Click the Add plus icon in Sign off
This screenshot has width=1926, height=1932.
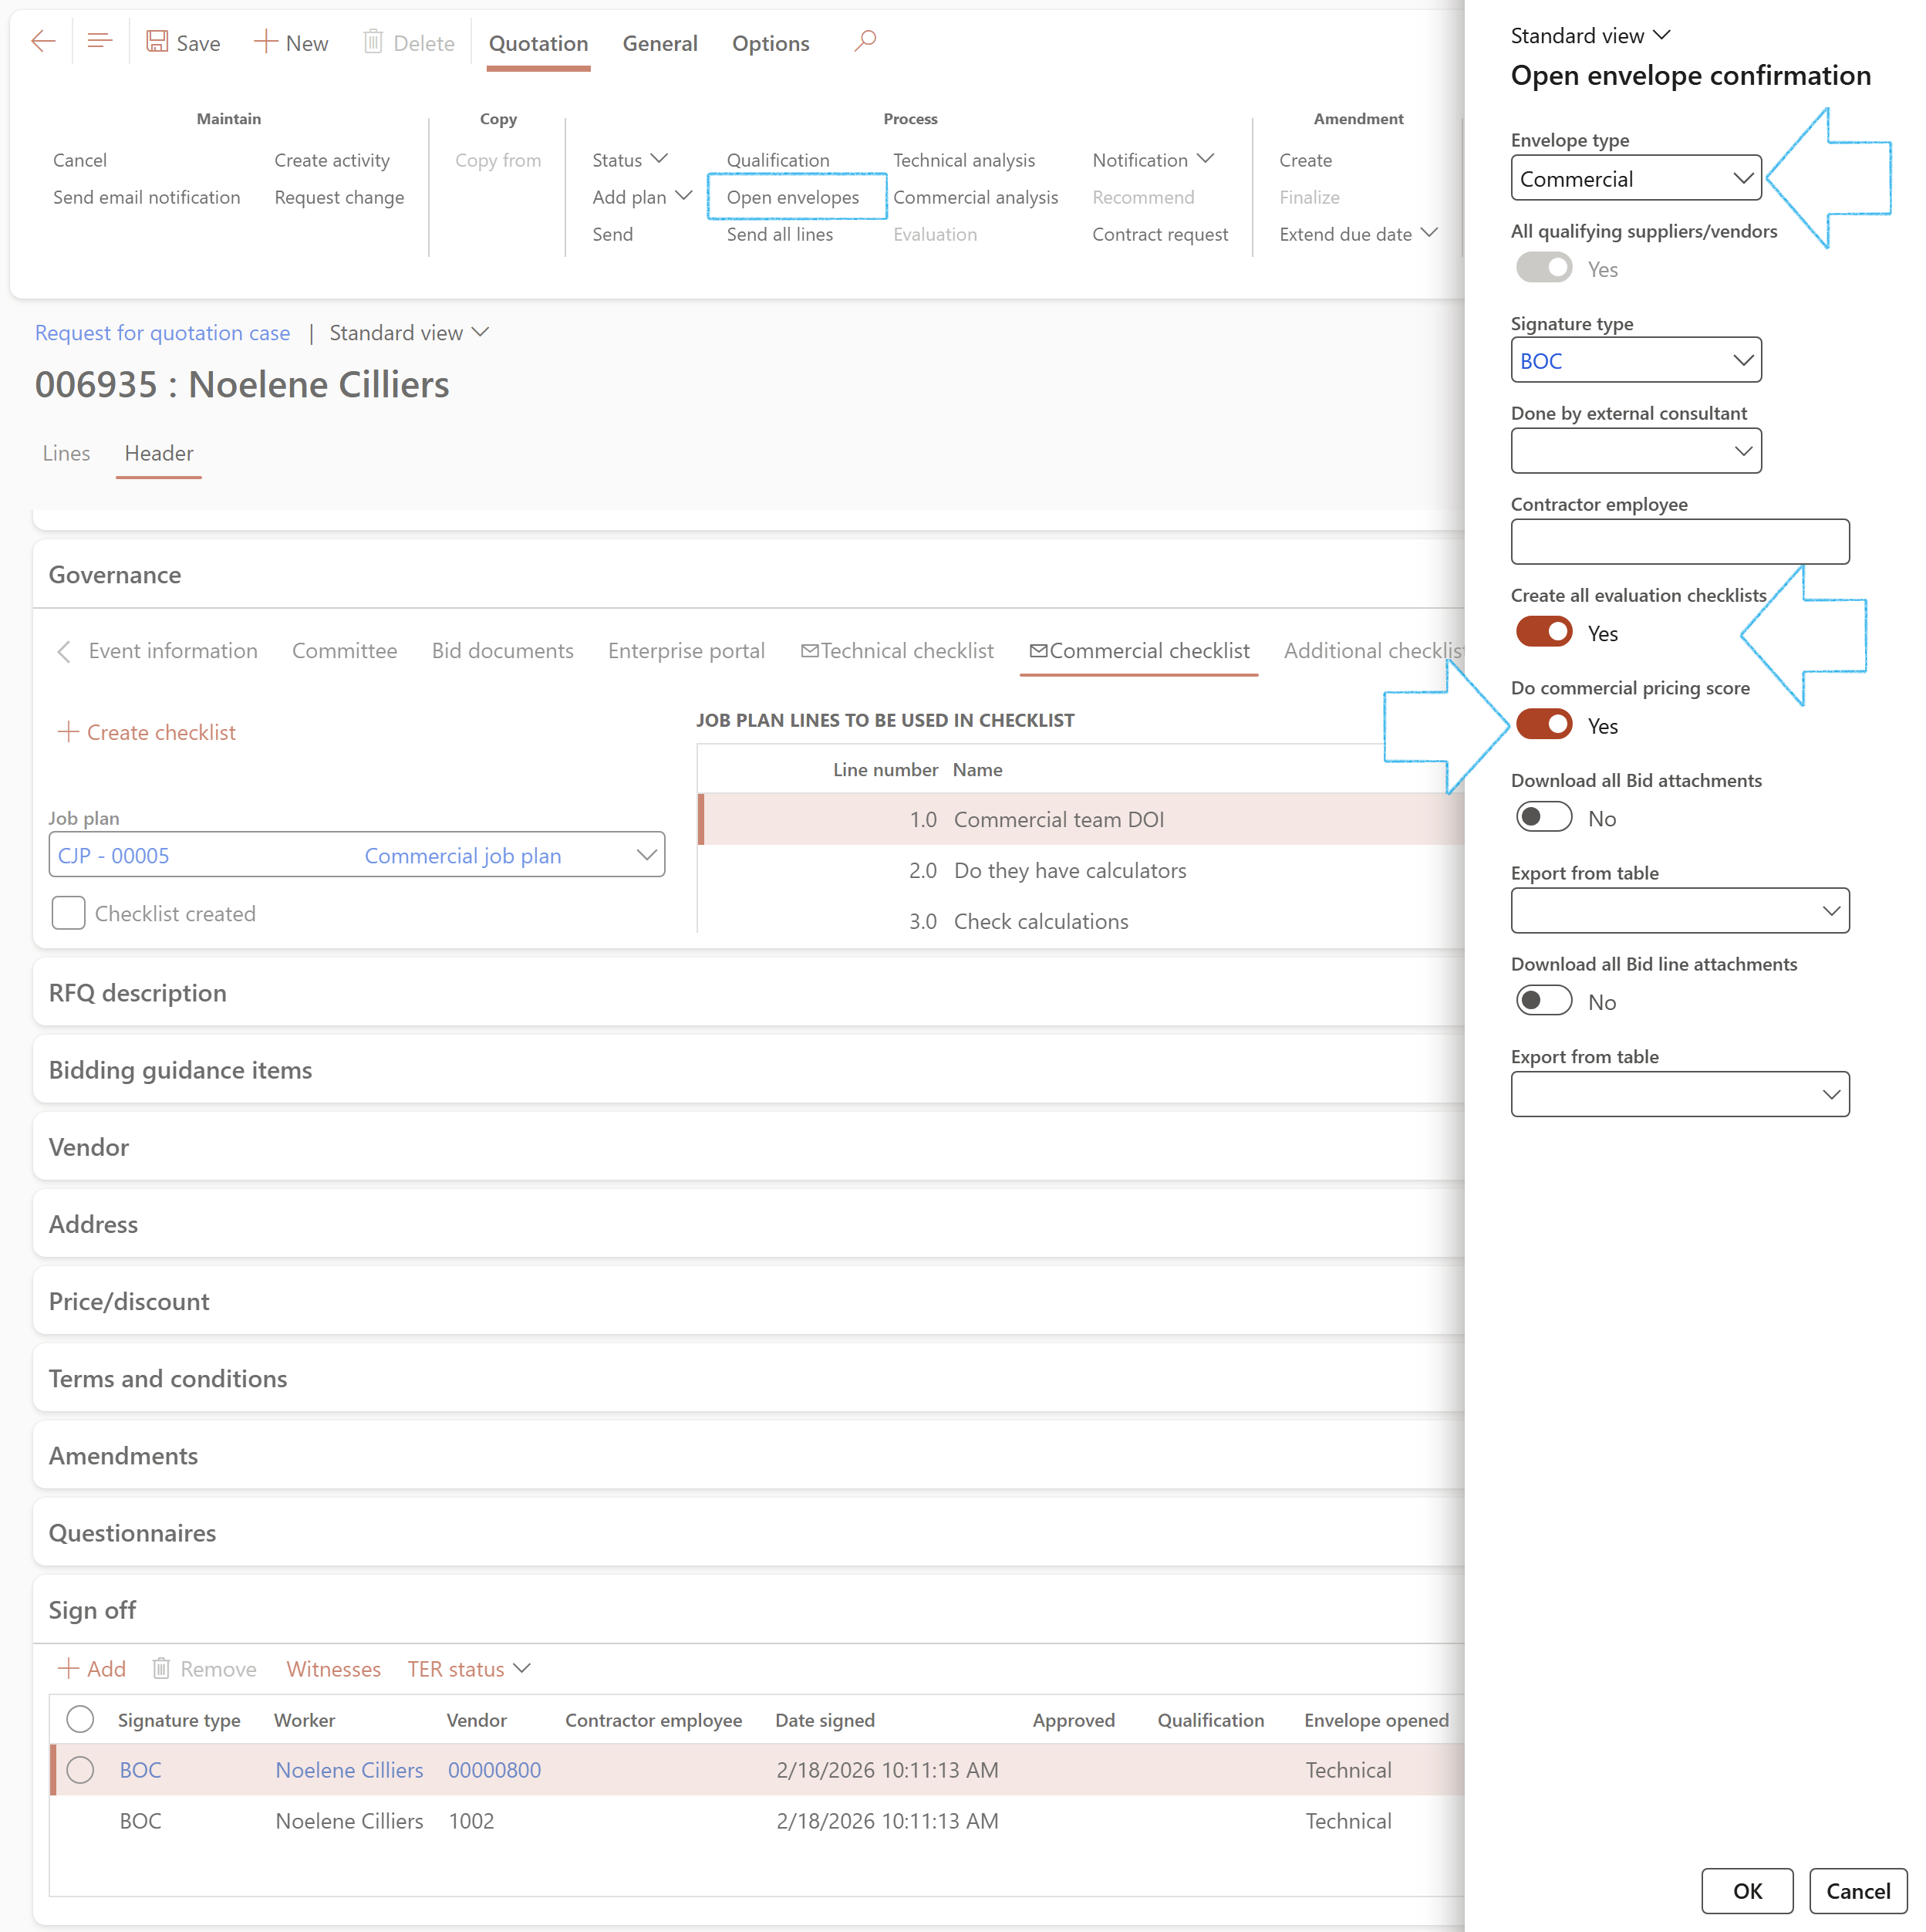tap(68, 1668)
